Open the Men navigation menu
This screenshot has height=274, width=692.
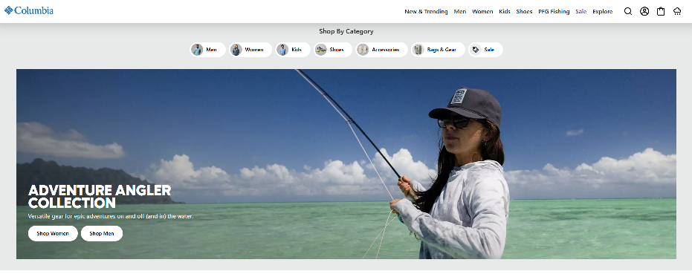460,11
